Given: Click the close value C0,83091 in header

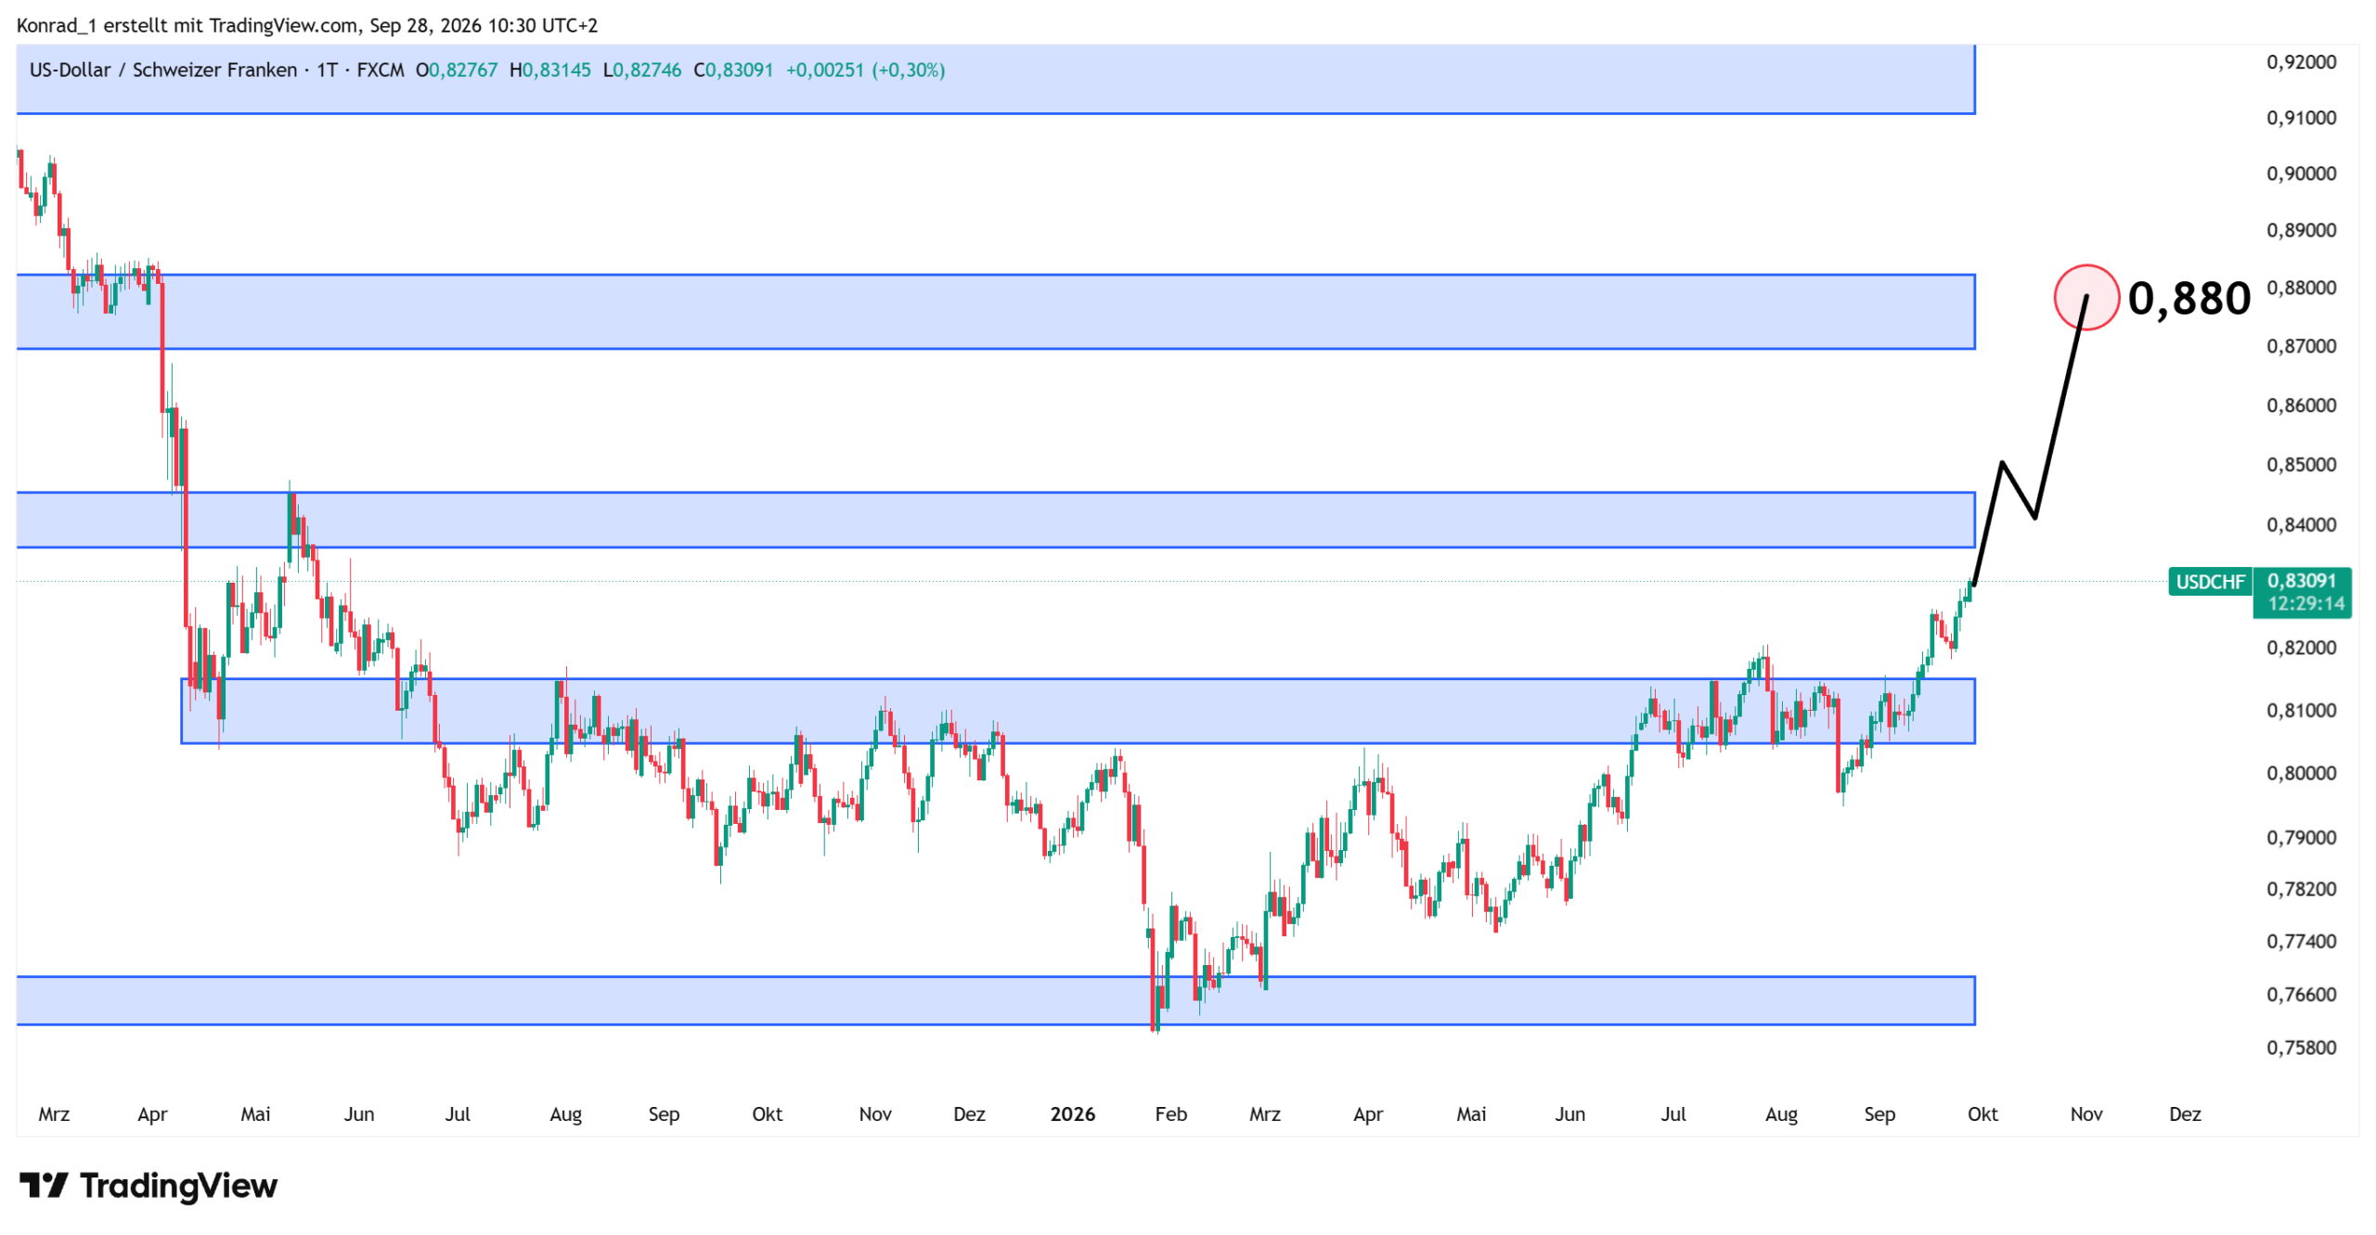Looking at the screenshot, I should pos(733,70).
